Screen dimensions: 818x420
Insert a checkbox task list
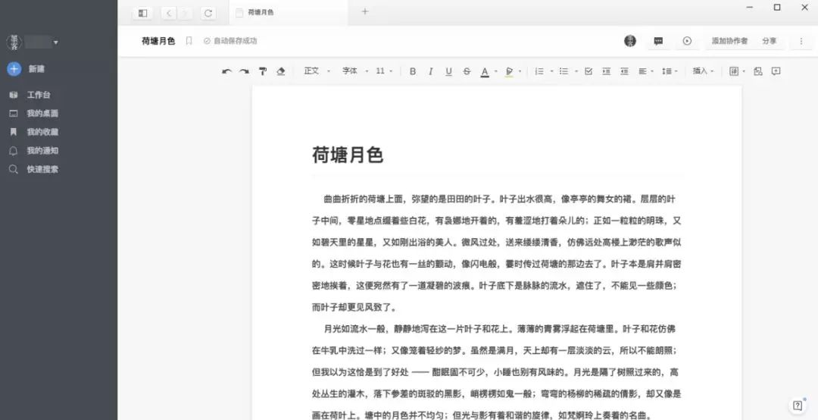(589, 71)
